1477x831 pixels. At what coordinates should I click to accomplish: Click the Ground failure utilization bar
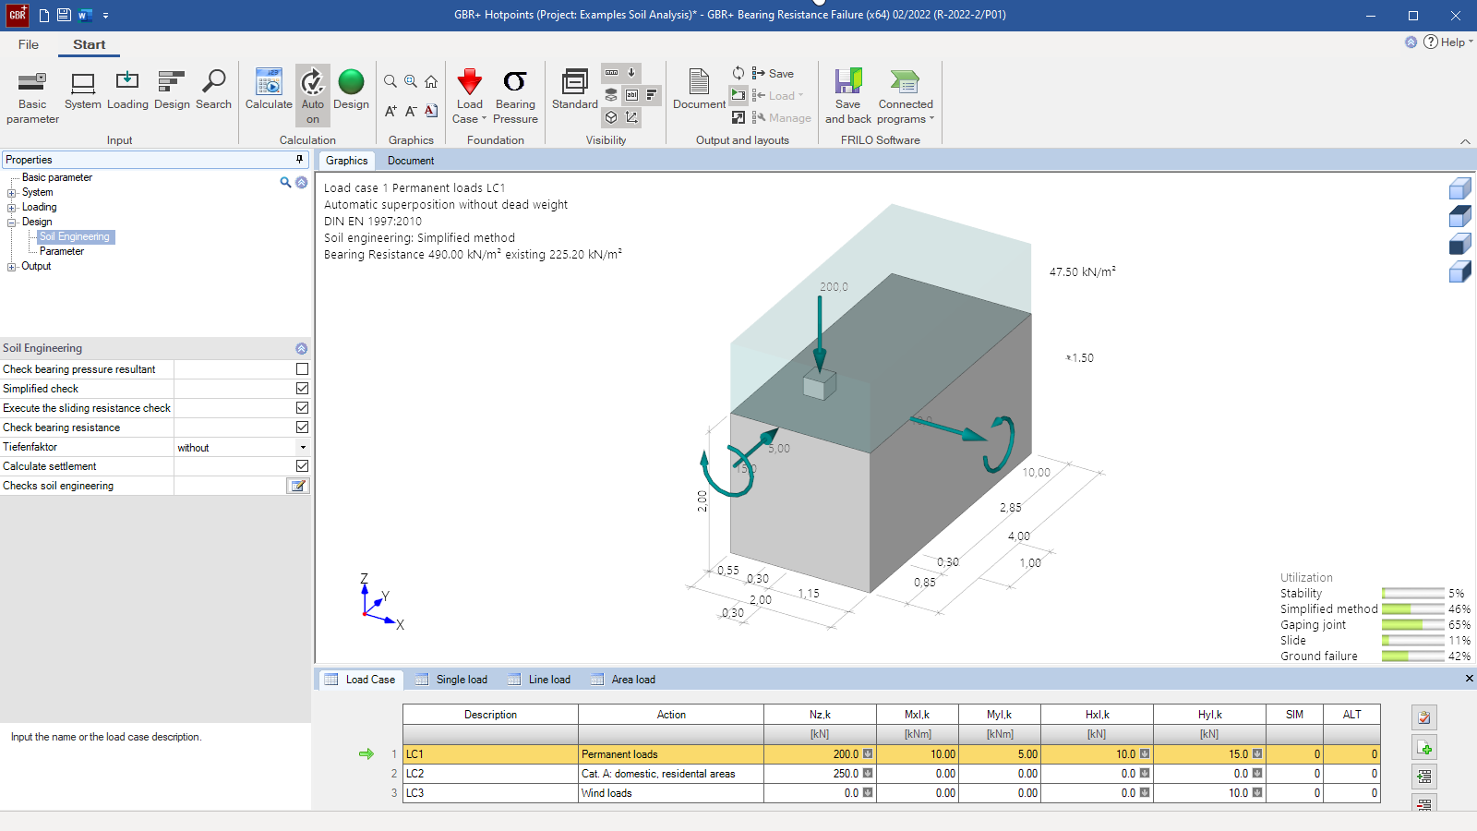tap(1412, 656)
